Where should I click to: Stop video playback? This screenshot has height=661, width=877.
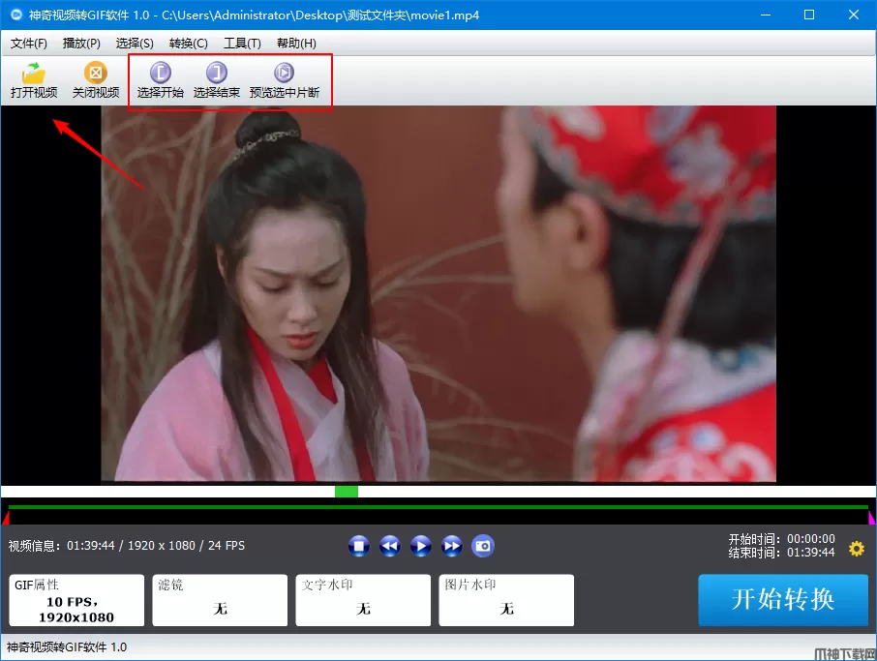[358, 546]
